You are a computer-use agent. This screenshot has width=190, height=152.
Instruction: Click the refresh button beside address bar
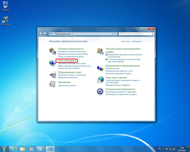(116, 34)
